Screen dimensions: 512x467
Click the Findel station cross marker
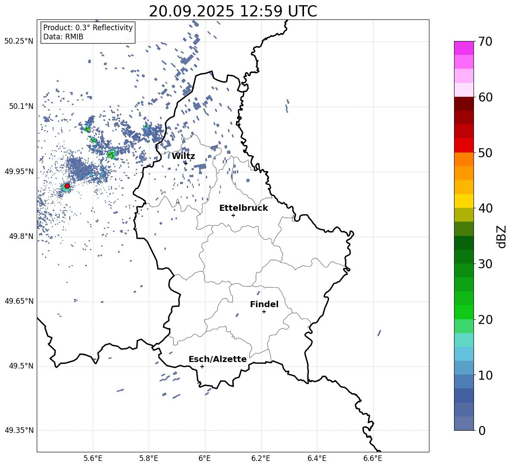pyautogui.click(x=264, y=312)
